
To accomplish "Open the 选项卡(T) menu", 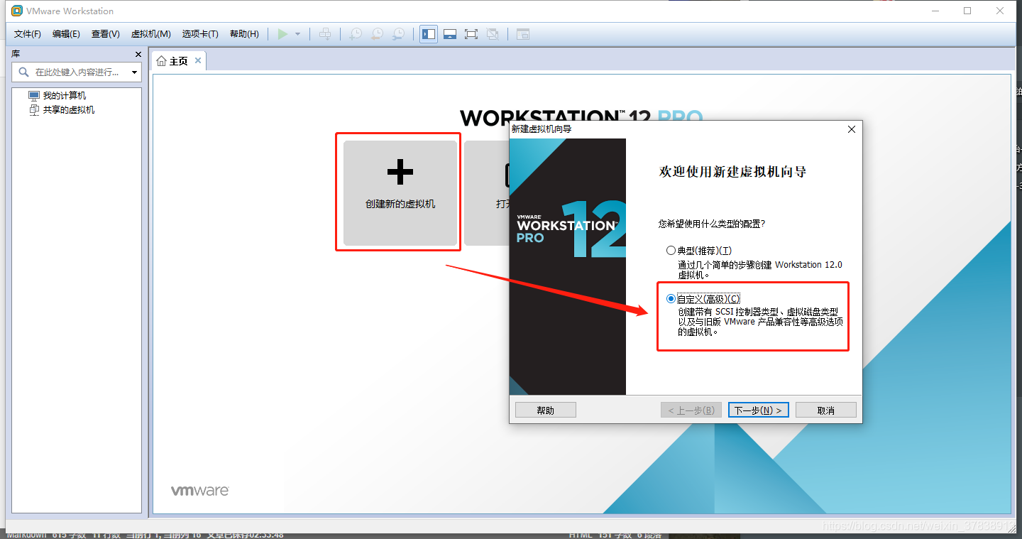I will coord(200,34).
